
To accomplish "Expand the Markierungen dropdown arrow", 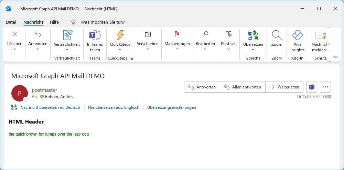I will 177,49.
